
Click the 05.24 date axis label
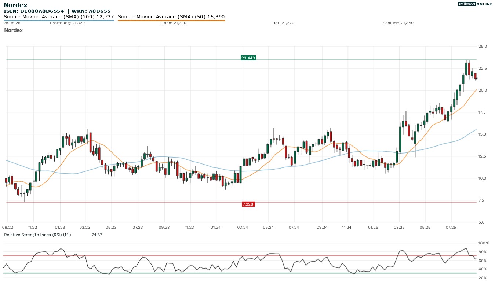click(x=268, y=228)
